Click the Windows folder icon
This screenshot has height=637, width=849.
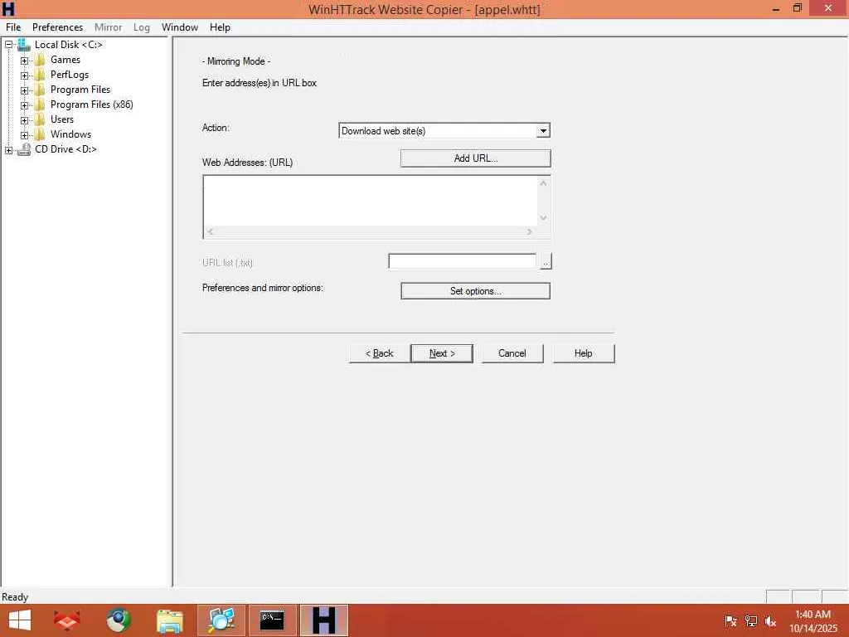point(40,134)
